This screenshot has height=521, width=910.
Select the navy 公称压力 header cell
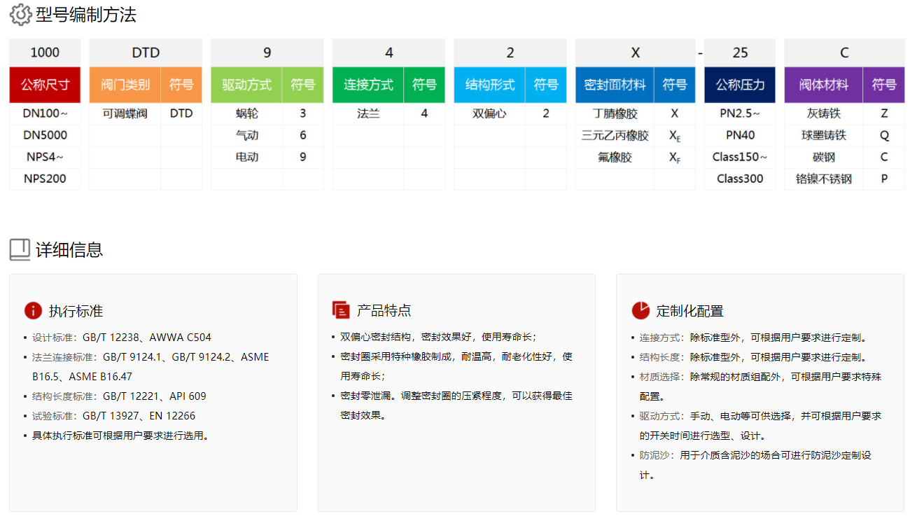740,85
